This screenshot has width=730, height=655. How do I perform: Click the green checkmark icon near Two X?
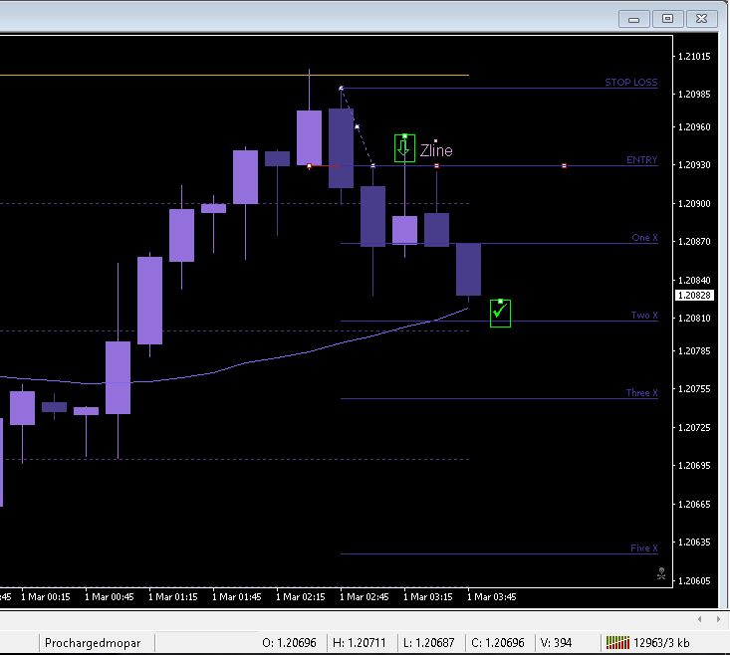click(x=500, y=314)
